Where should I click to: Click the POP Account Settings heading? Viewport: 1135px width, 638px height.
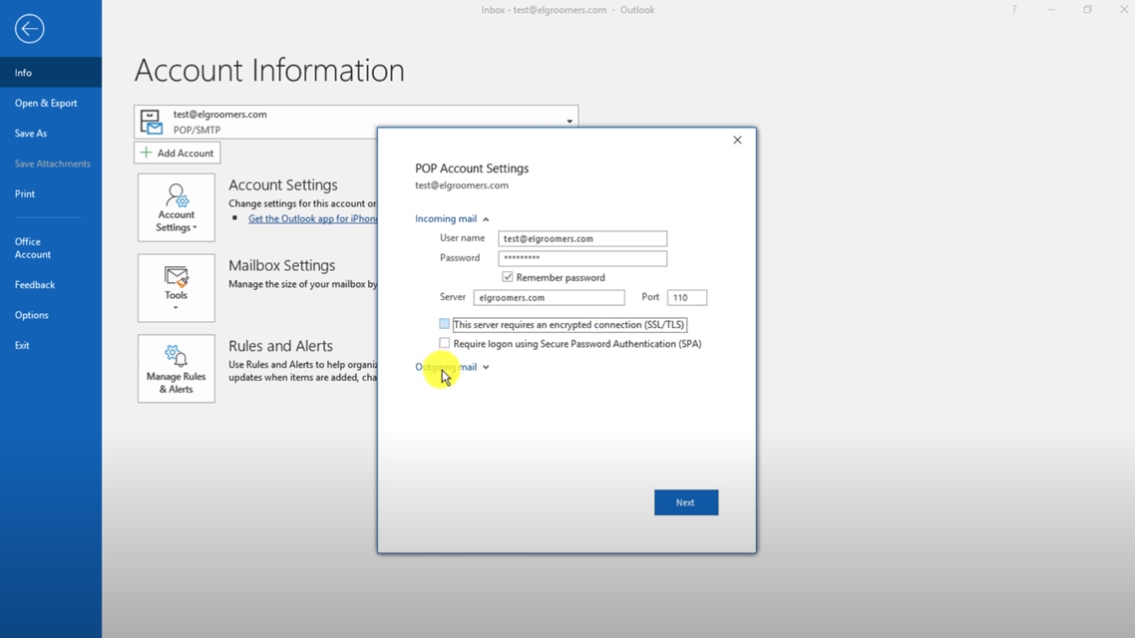click(x=472, y=167)
